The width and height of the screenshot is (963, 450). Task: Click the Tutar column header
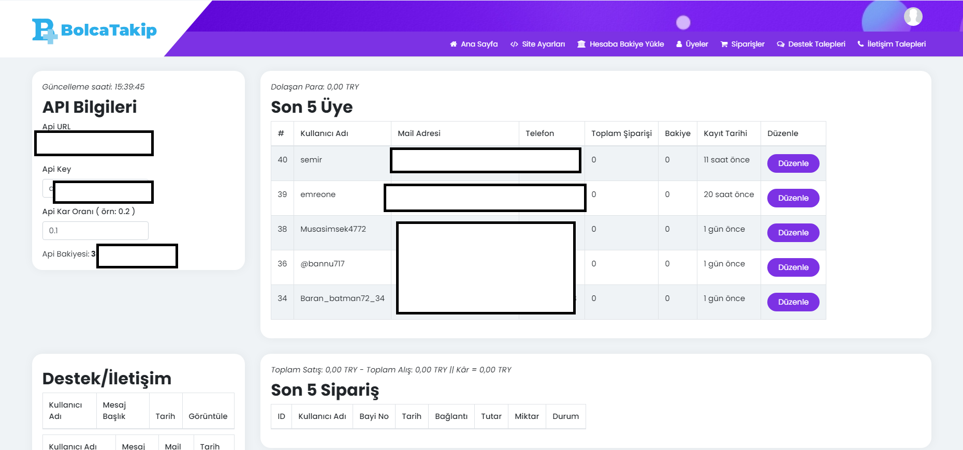491,416
